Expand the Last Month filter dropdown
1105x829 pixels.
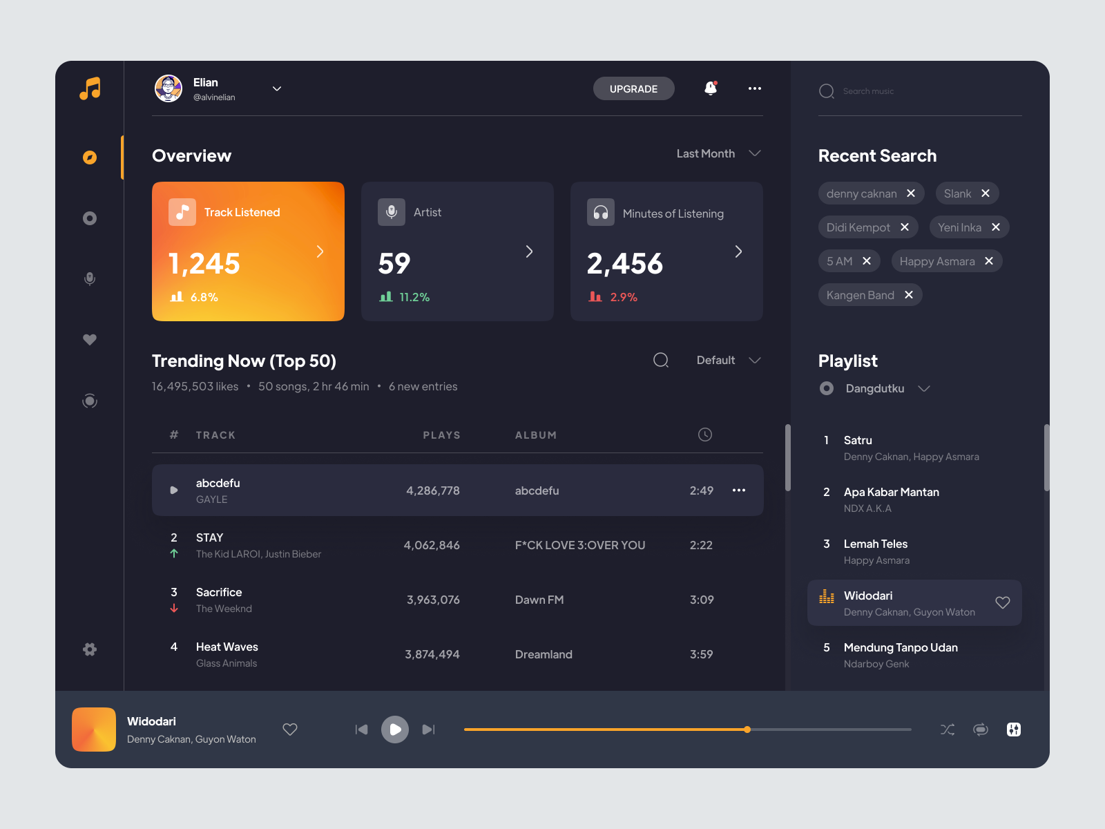[x=718, y=153]
